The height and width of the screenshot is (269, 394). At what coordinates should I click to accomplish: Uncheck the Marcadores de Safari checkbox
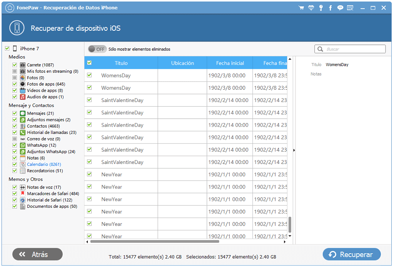[15, 194]
